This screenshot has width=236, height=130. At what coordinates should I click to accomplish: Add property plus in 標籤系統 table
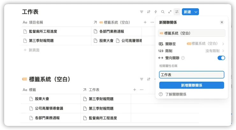point(135,90)
